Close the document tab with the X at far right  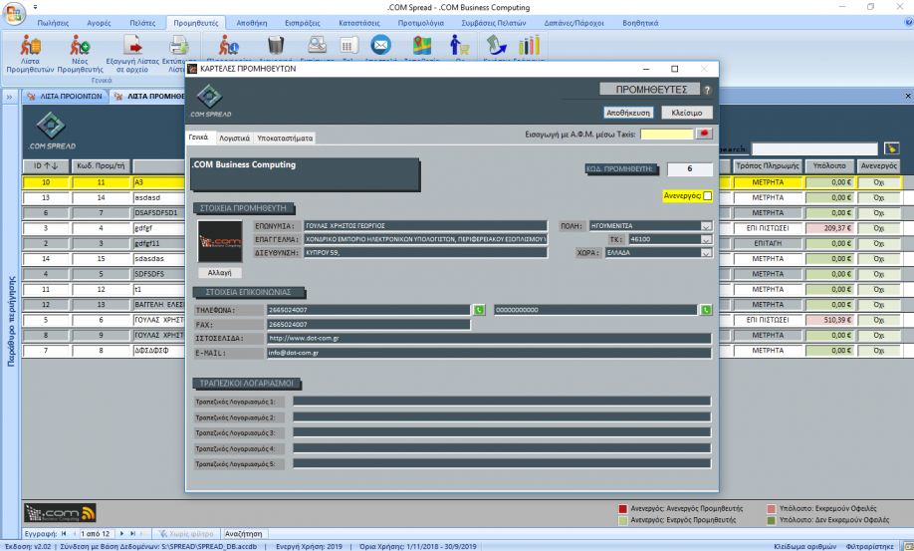tap(908, 97)
